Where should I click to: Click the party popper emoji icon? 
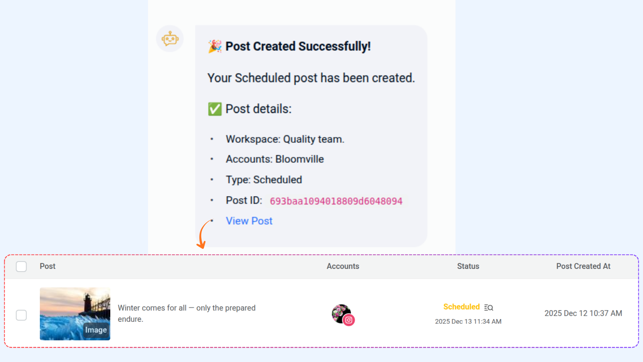(215, 46)
